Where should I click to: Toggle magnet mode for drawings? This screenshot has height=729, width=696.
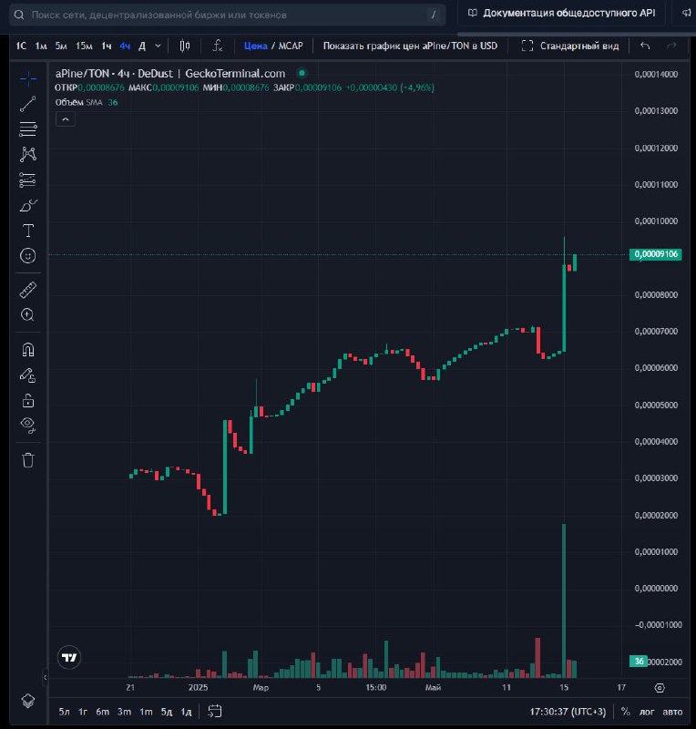[28, 349]
